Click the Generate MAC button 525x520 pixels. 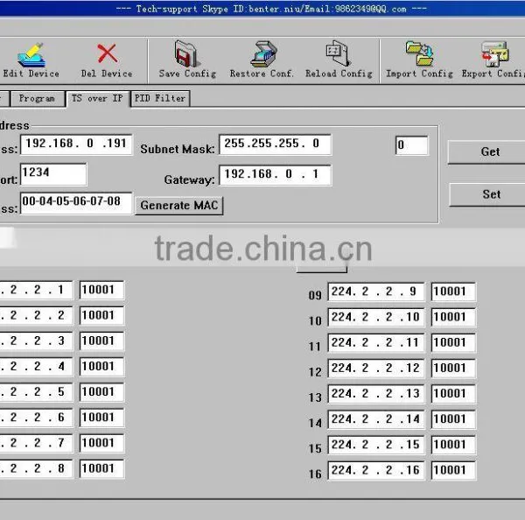pyautogui.click(x=179, y=206)
